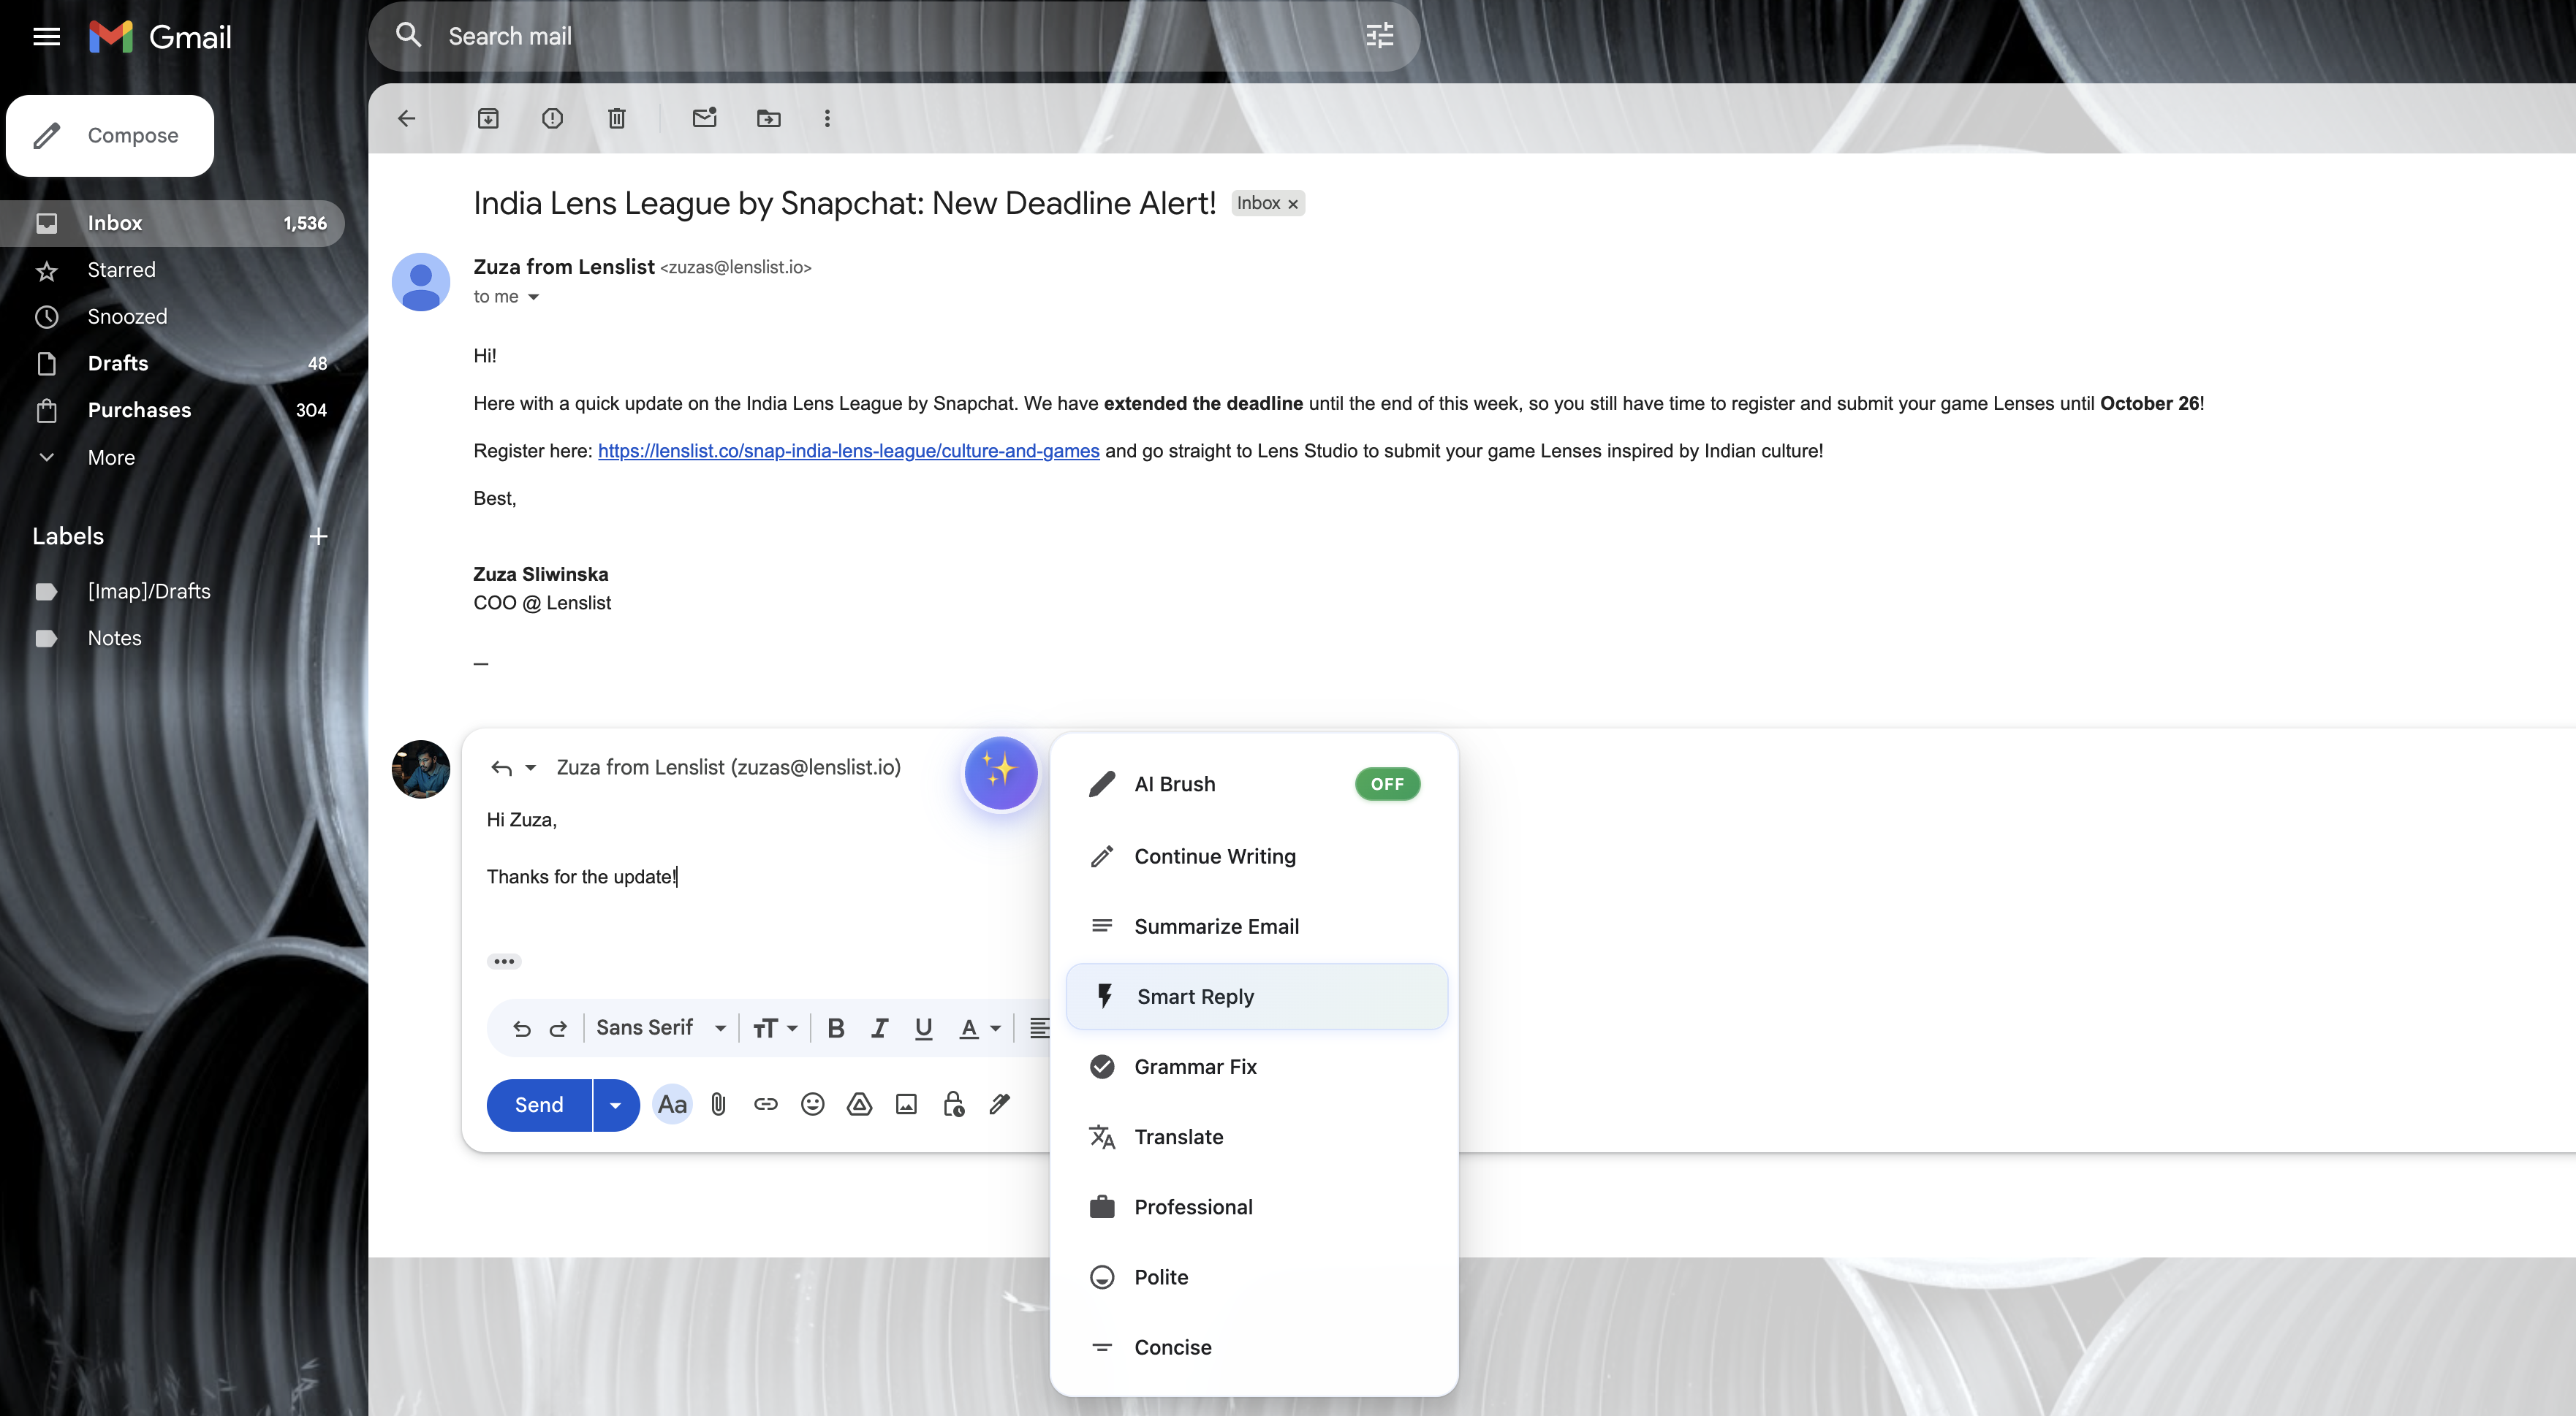Viewport: 2576px width, 1416px height.
Task: Open the send options arrow next to Send
Action: pyautogui.click(x=616, y=1105)
